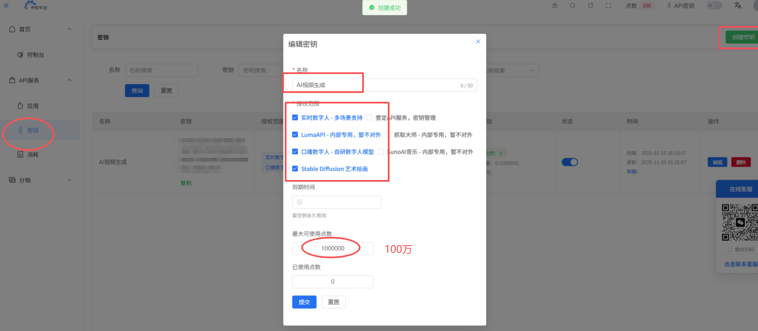Screen dimensions: 758x331
Task: Click the clock icon in 到期时间 field
Action: 299,202
